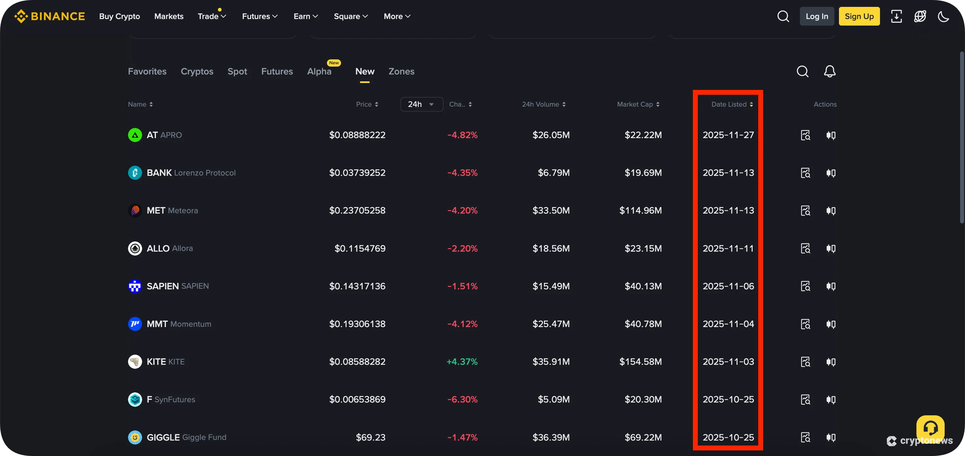Viewport: 965px width, 456px height.
Task: Open the chart view icon for AT APRO
Action: click(806, 135)
